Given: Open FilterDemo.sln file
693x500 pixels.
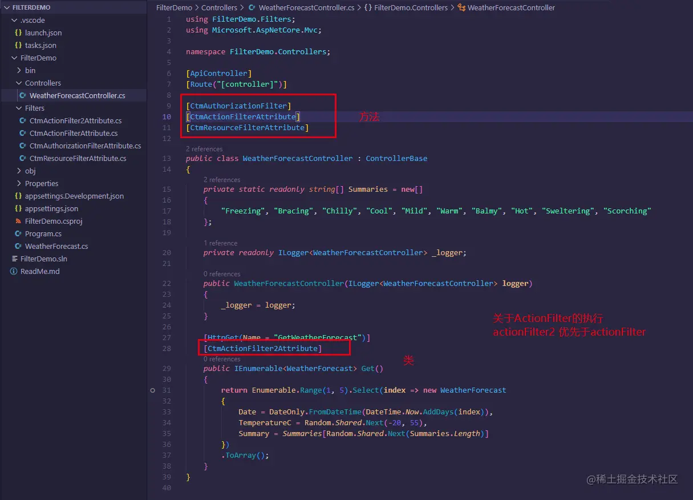Looking at the screenshot, I should (43, 259).
